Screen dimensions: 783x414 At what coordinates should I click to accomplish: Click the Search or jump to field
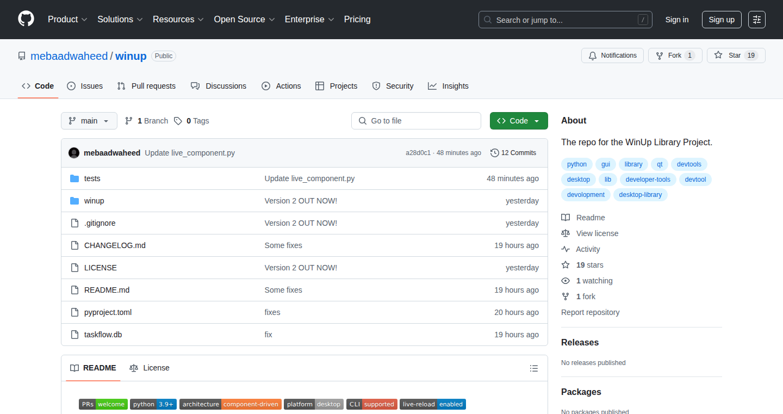[x=565, y=20]
